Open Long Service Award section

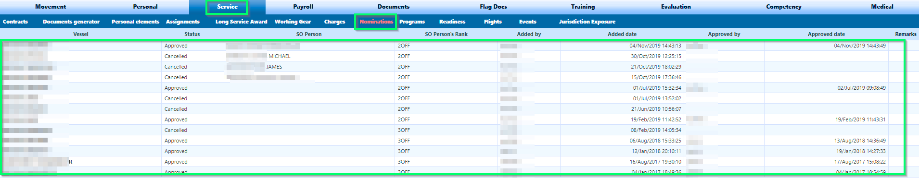[241, 22]
